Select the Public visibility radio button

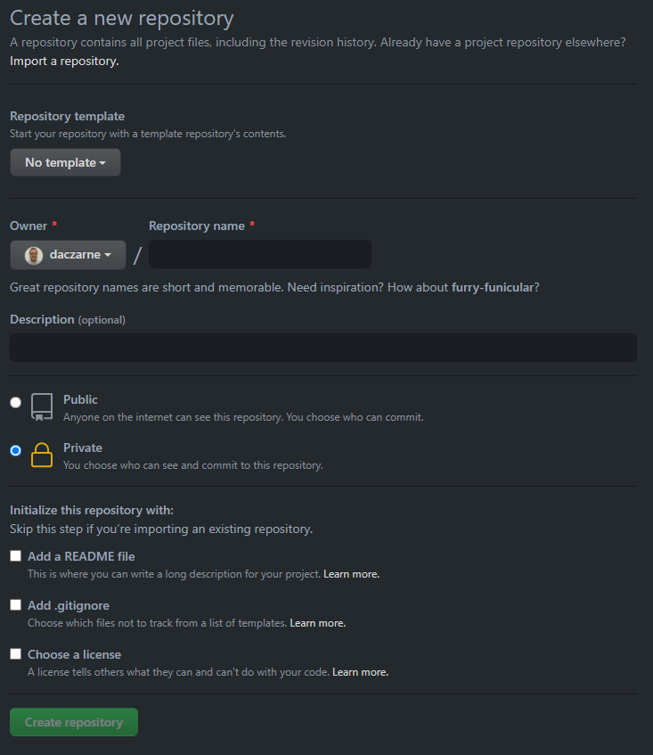click(x=15, y=403)
